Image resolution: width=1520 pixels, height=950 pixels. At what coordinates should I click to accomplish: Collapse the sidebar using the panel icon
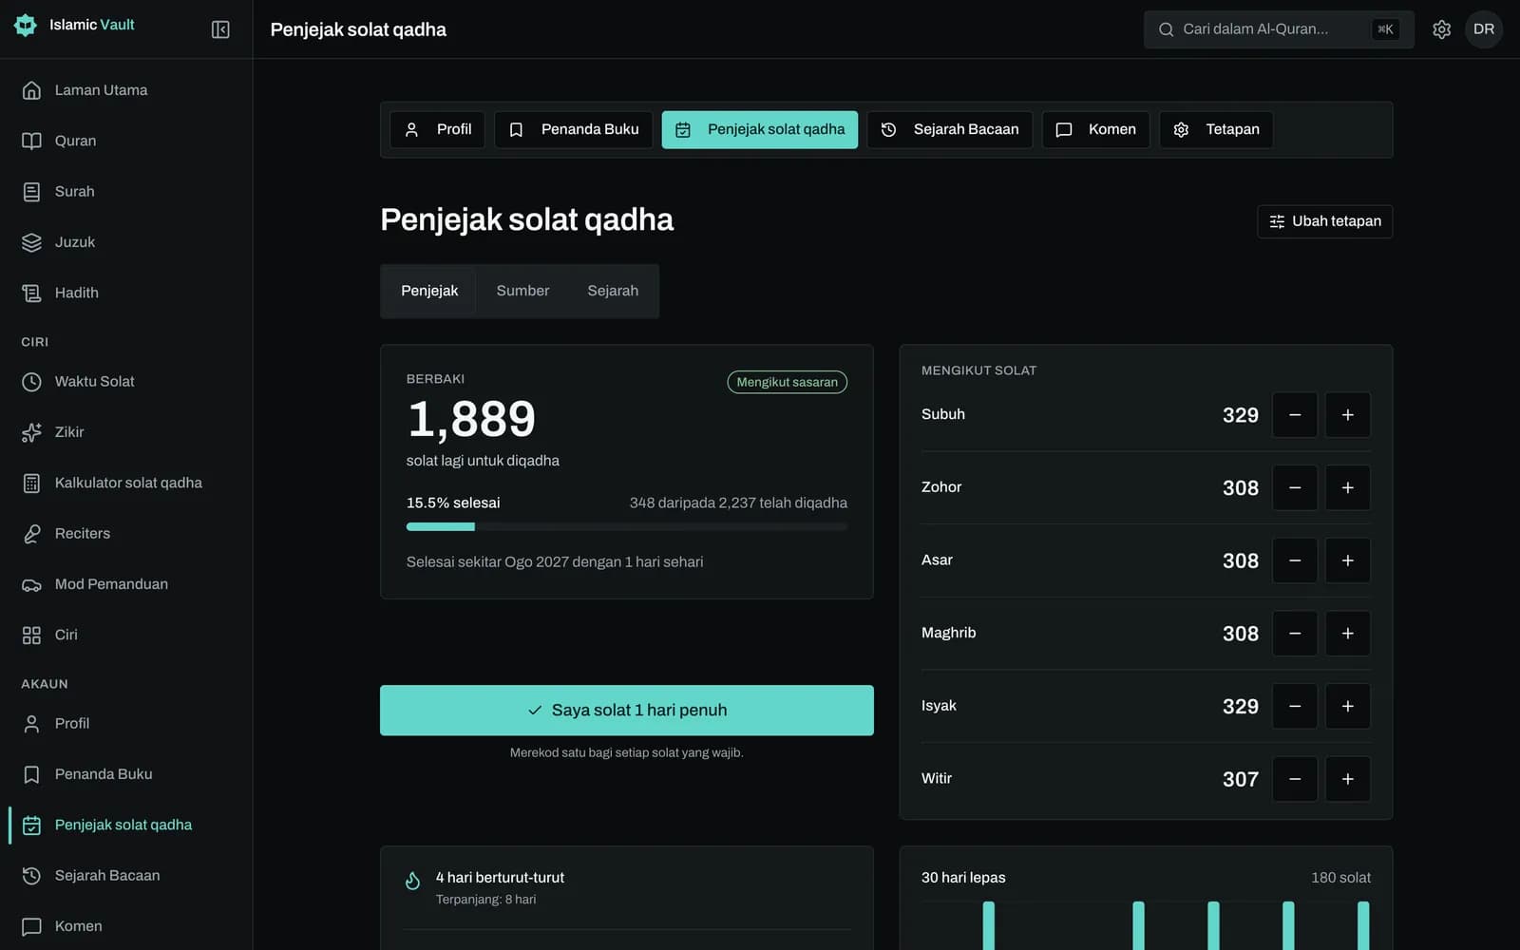click(x=220, y=29)
